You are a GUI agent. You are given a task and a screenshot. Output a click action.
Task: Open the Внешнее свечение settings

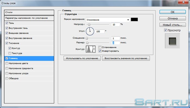coord(29,33)
